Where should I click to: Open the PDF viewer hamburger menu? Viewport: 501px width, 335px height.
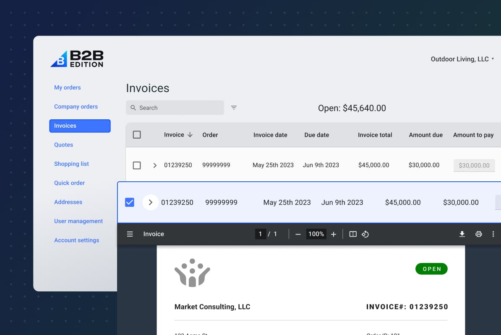pos(130,234)
